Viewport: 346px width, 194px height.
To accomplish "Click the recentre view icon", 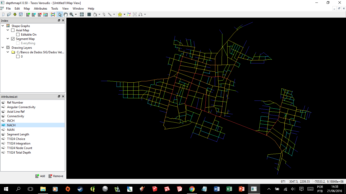I will click(82, 14).
